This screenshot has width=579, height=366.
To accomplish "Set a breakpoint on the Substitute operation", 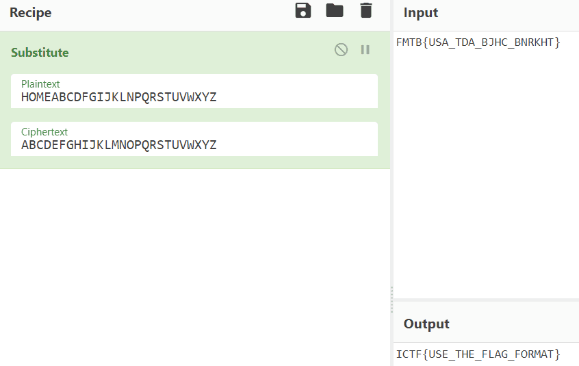I will point(365,49).
